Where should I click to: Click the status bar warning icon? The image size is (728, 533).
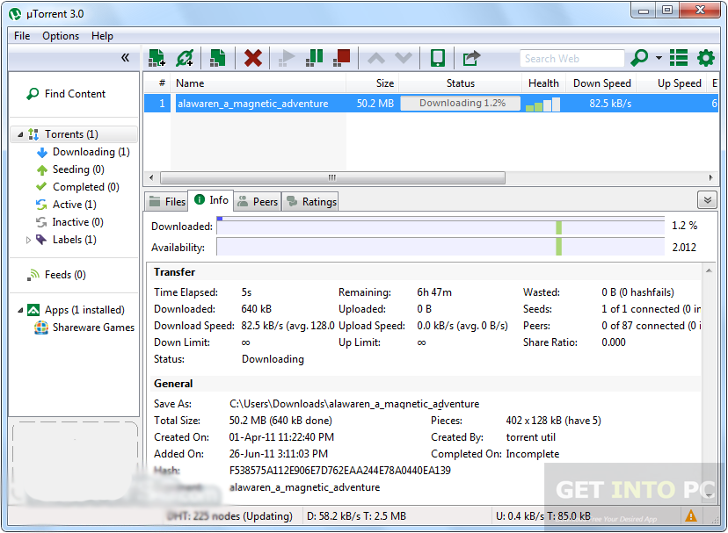click(x=691, y=515)
